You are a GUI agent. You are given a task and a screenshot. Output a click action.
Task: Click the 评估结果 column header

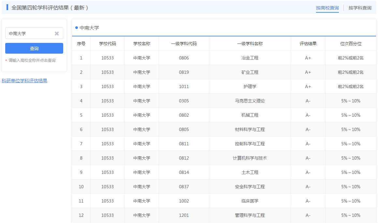coord(307,43)
